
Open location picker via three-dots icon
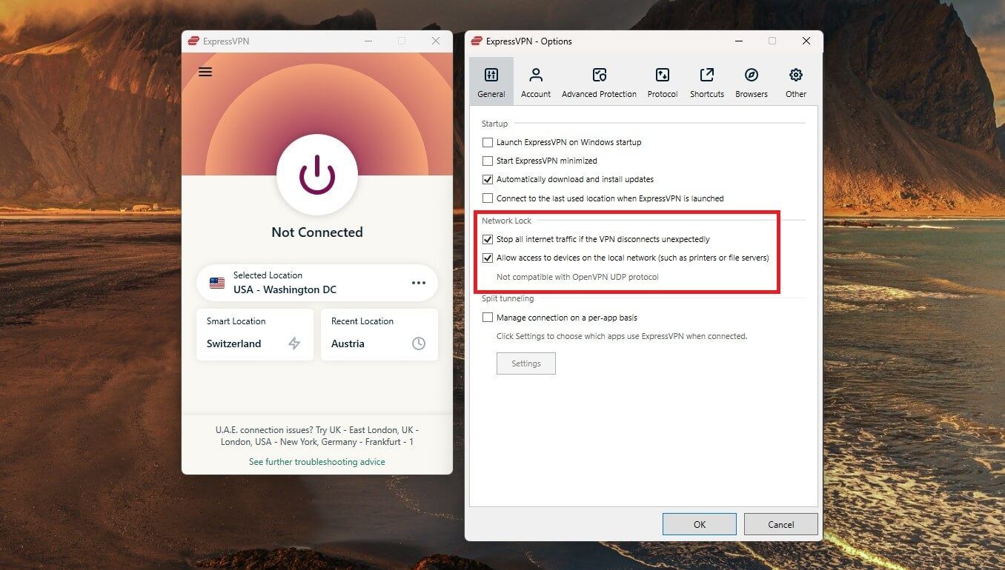point(419,283)
